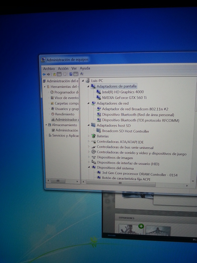This screenshot has height=263, width=197.
Task: Select Administración de discos under Almacenamiento
Action: click(67, 130)
